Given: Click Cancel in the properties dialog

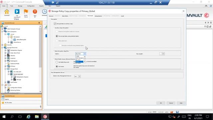Looking at the screenshot, I should pos(171,103).
